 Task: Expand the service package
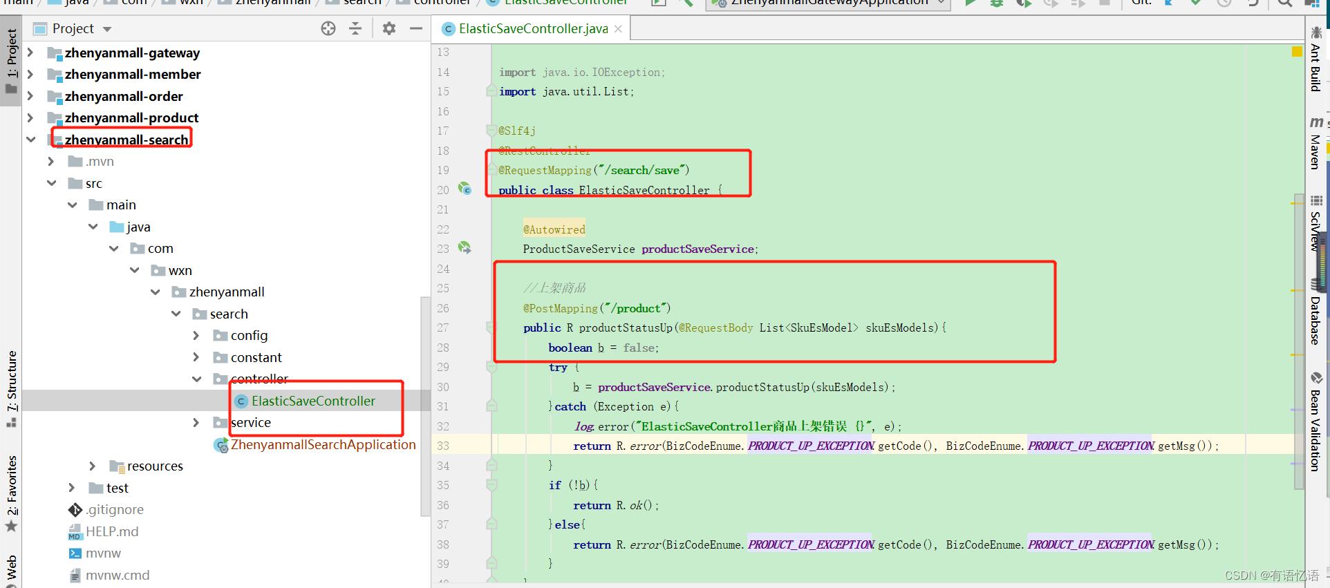click(x=196, y=422)
